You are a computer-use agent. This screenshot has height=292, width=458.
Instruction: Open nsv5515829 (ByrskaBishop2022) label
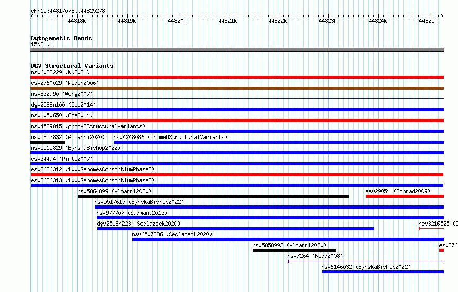[76, 148]
